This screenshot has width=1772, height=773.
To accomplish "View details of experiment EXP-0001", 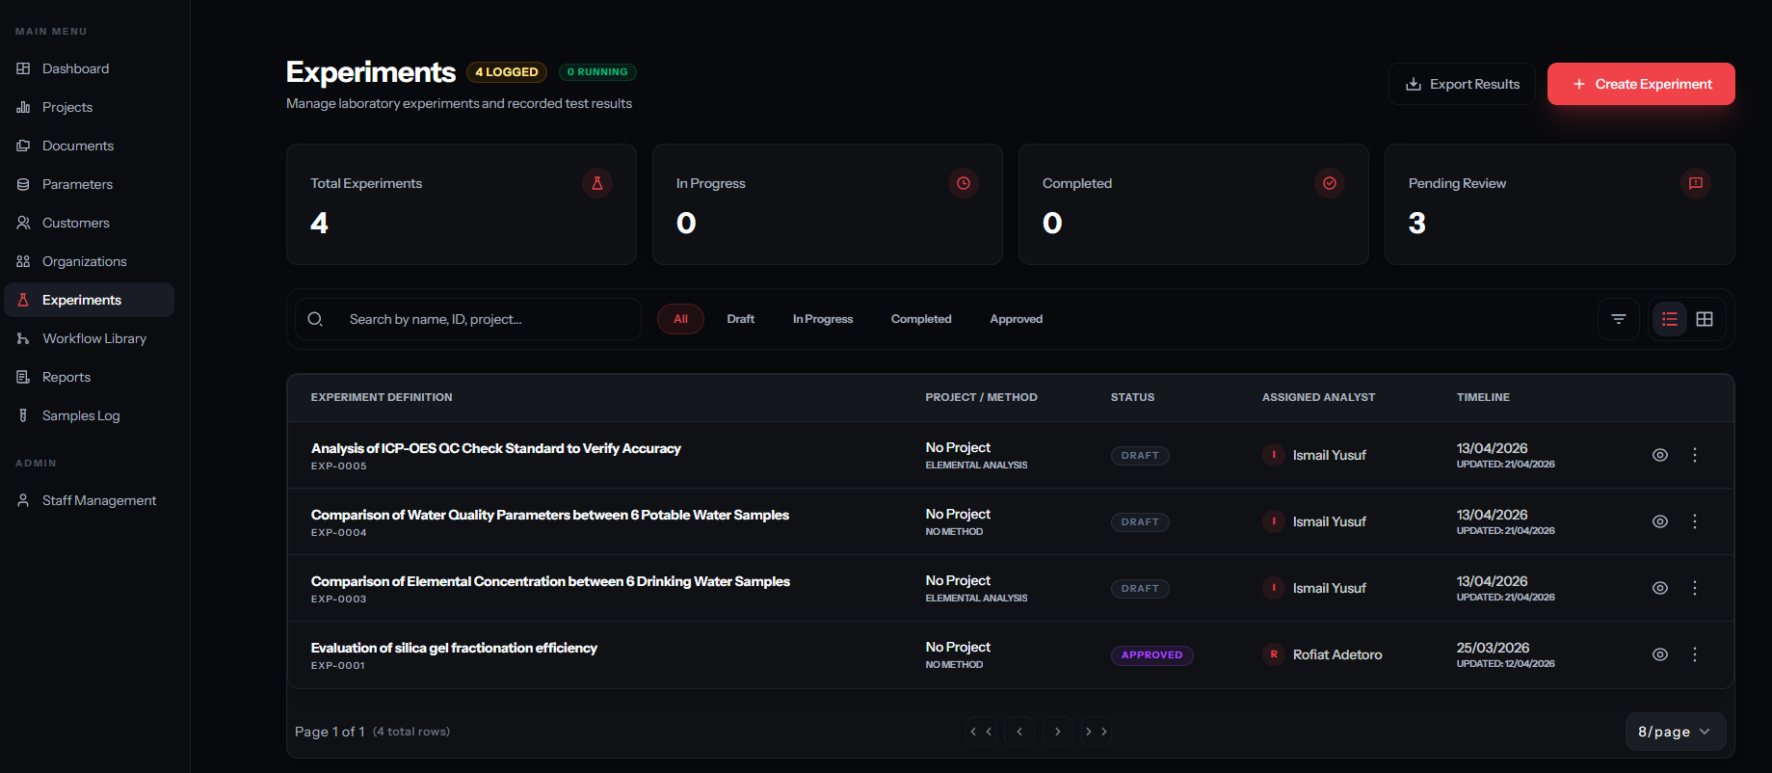I will coord(1660,654).
